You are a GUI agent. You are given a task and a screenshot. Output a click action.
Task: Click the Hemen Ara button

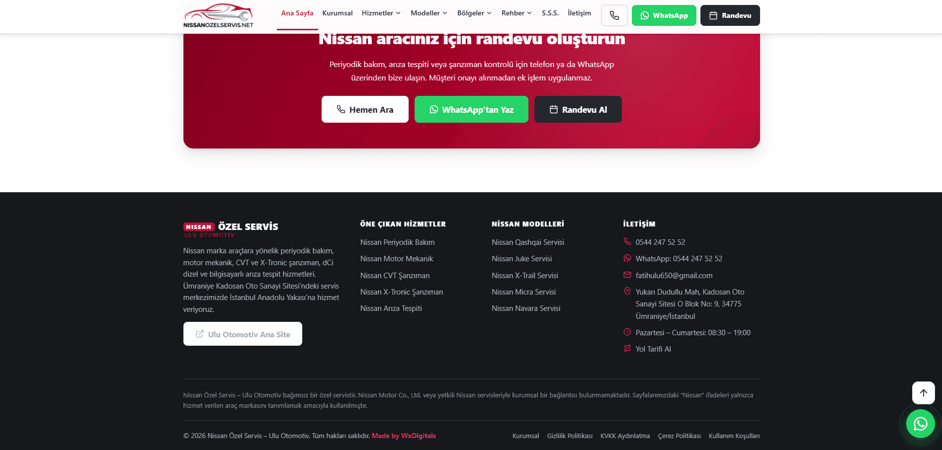365,109
